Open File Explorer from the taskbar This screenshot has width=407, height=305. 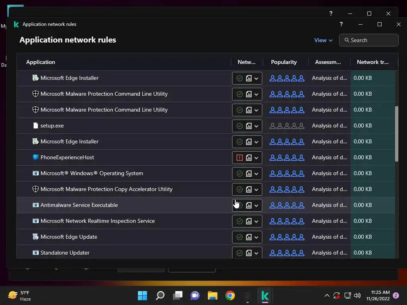click(x=213, y=295)
